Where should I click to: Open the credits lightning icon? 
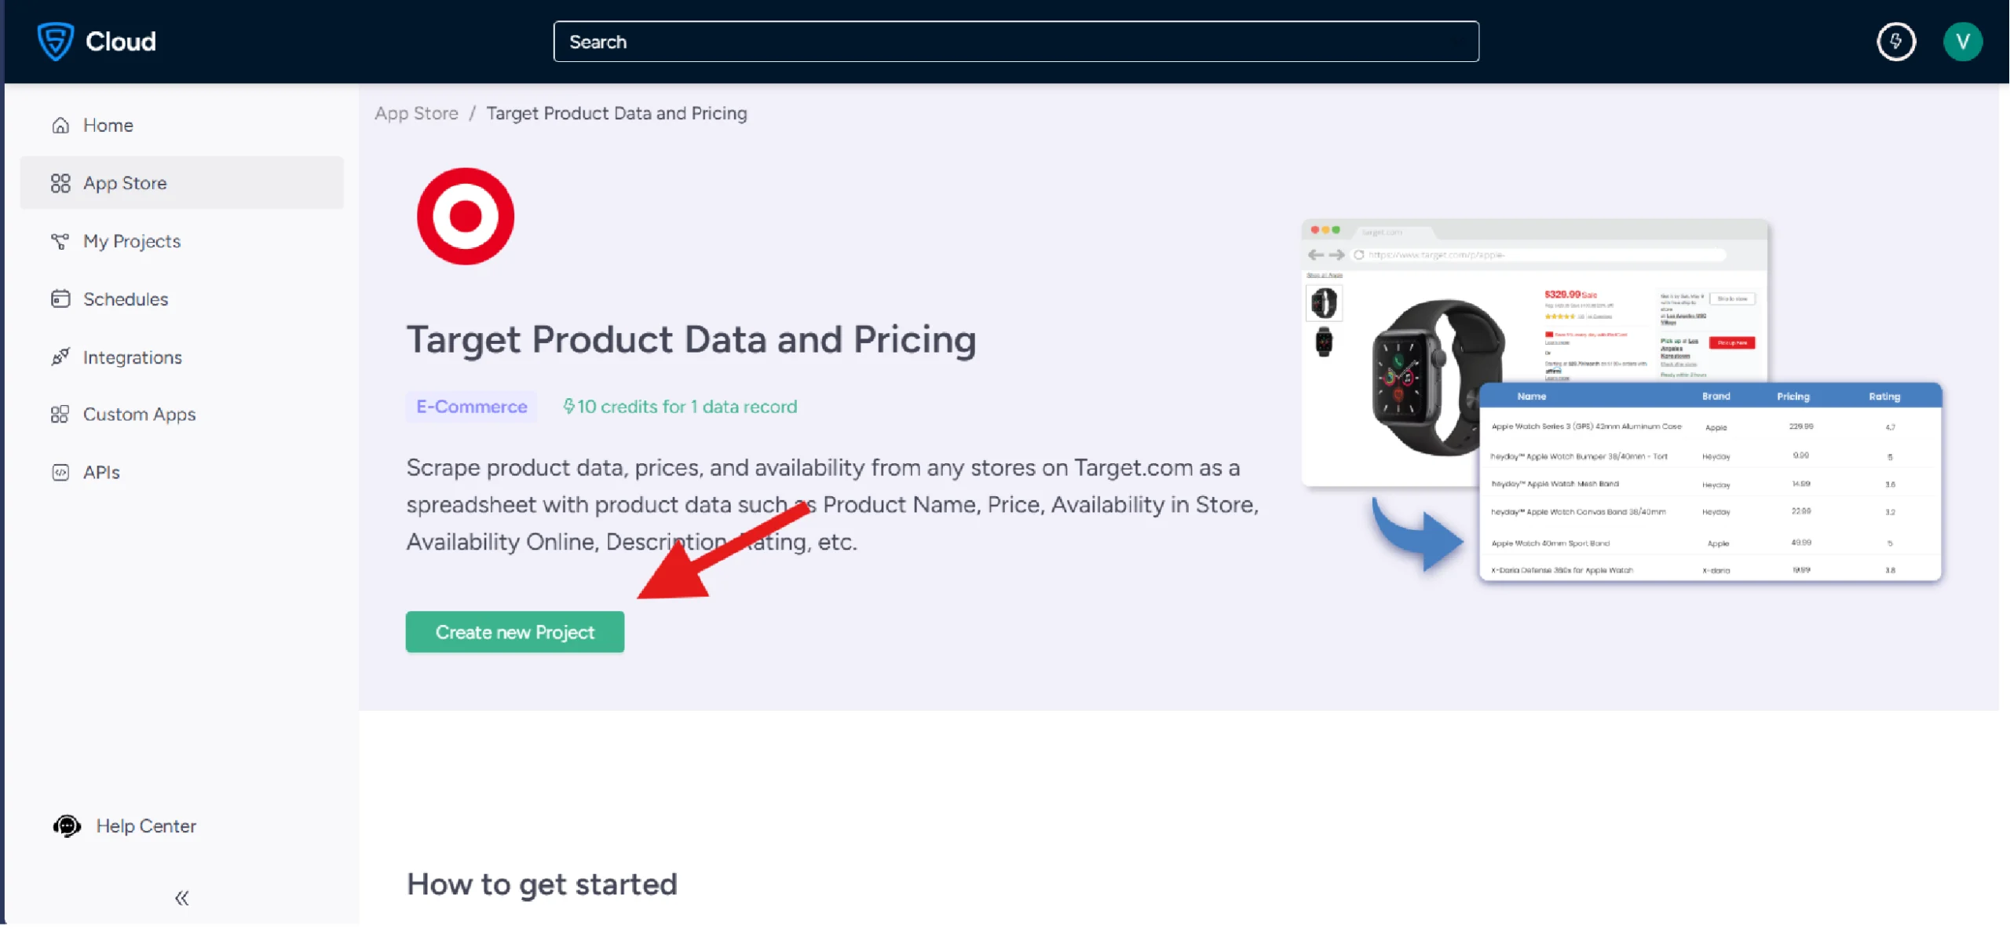[1895, 42]
